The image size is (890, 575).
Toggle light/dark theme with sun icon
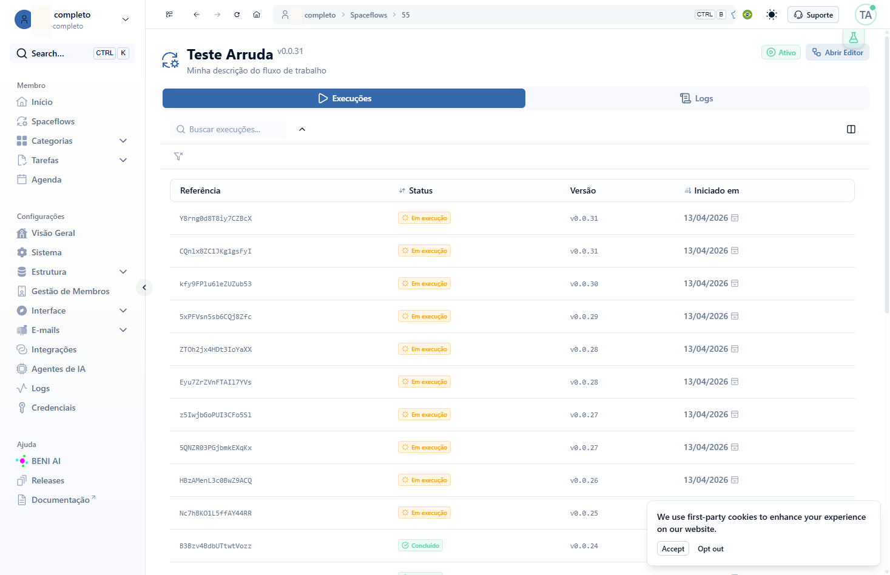pos(772,15)
